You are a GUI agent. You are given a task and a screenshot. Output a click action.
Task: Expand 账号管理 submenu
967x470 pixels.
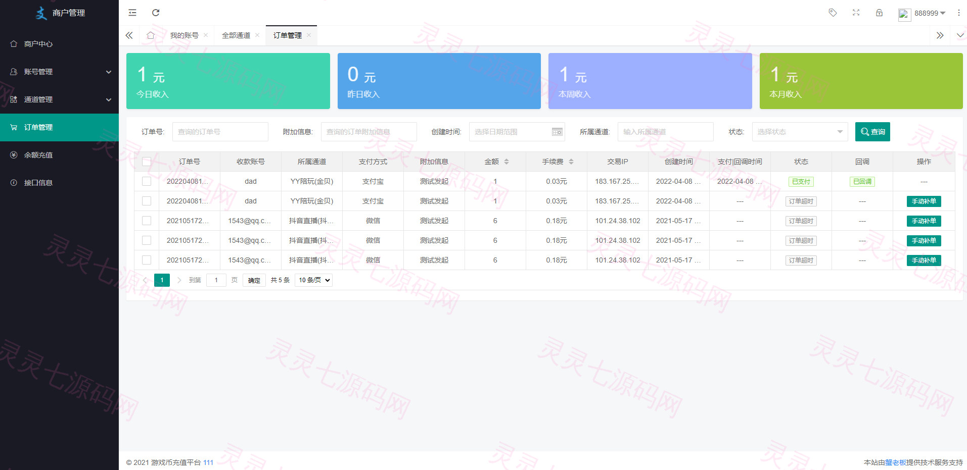pos(59,72)
